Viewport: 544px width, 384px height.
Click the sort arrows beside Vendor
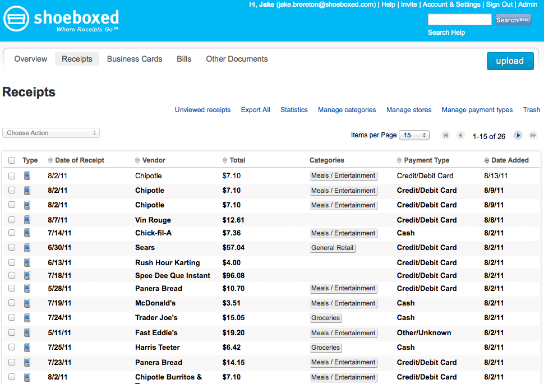point(137,160)
